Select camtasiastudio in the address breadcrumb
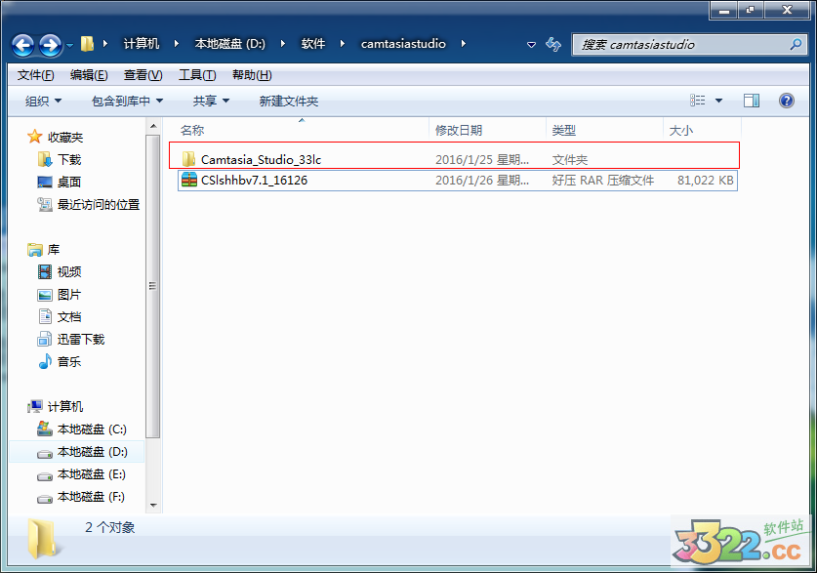 pos(403,44)
